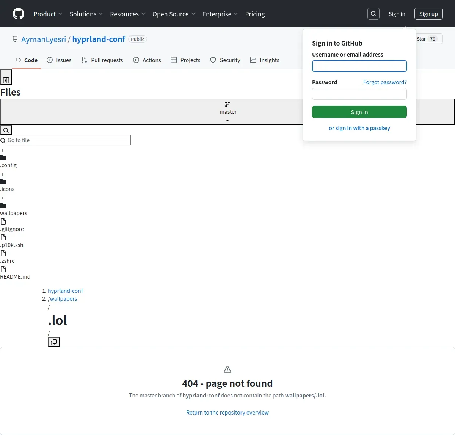Click the Sign up button

coord(428,14)
